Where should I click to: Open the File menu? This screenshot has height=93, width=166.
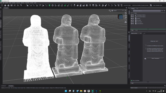coord(1,3)
